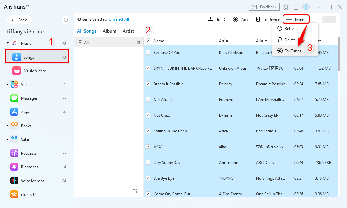347x208 pixels.
Task: Switch to grid view layout icon
Action: 317,19
